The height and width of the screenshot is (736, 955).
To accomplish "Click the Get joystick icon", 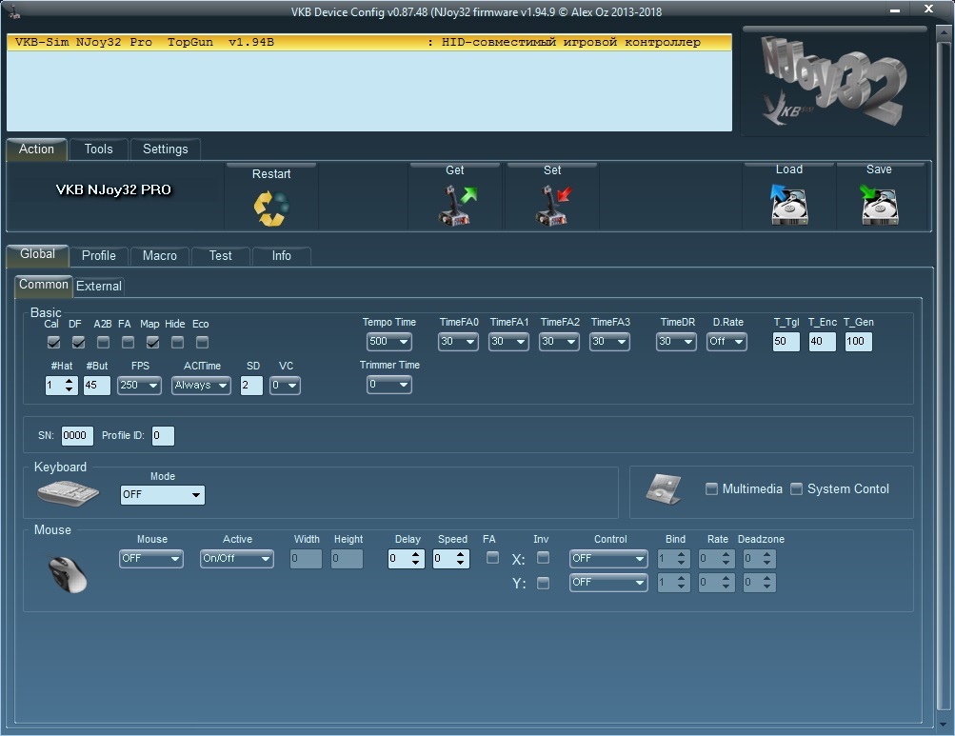I will 455,206.
